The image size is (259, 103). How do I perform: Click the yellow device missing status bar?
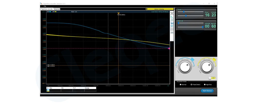tap(160, 9)
